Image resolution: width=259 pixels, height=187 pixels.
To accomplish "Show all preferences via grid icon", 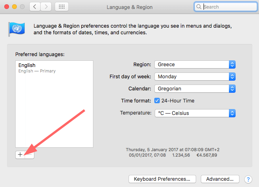I will click(62, 7).
